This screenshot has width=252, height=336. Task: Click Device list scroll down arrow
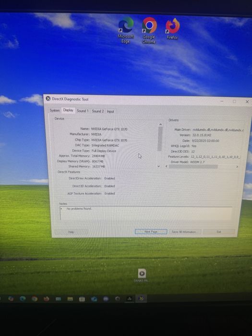coord(158,166)
